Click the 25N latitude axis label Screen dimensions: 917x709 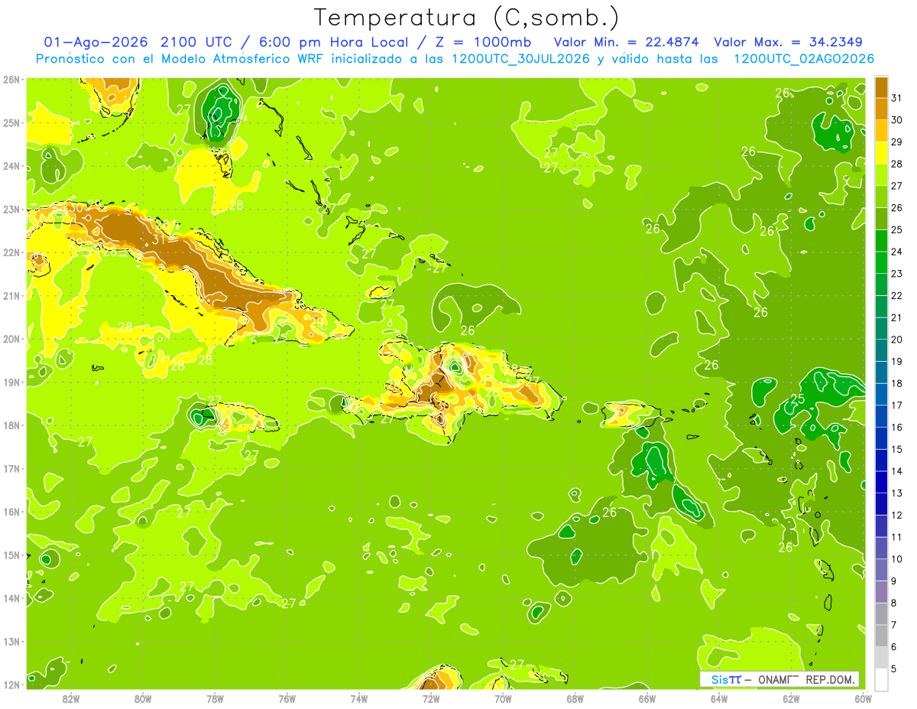(11, 122)
